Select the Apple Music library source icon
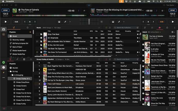This screenshot has height=111, width=178. [4, 68]
